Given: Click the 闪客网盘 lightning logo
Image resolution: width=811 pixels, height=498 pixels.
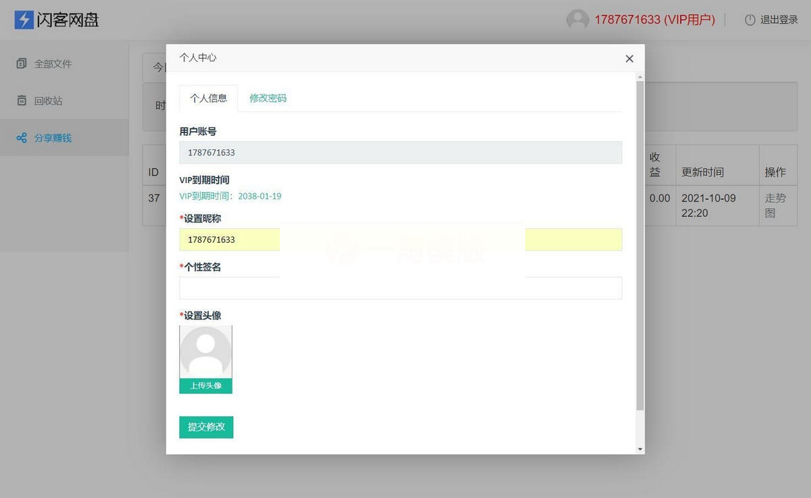Looking at the screenshot, I should pos(23,20).
